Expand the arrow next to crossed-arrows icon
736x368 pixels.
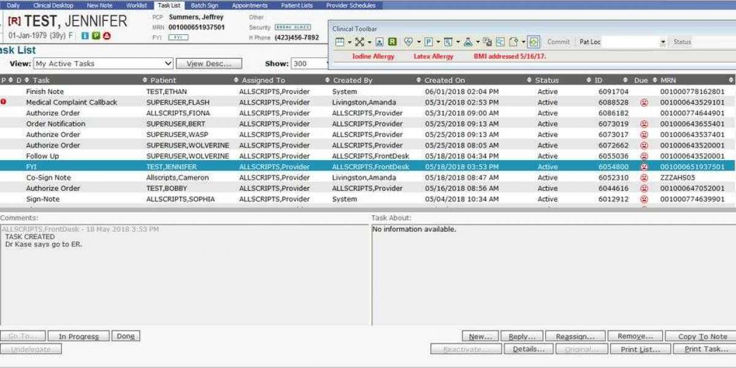370,42
